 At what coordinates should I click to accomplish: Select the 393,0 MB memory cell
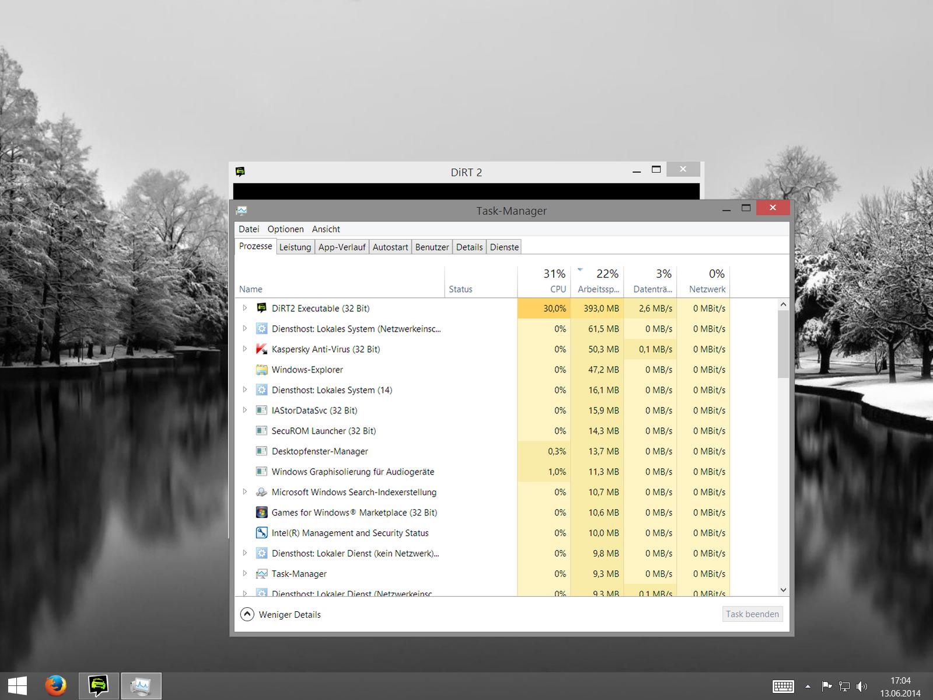click(x=597, y=308)
